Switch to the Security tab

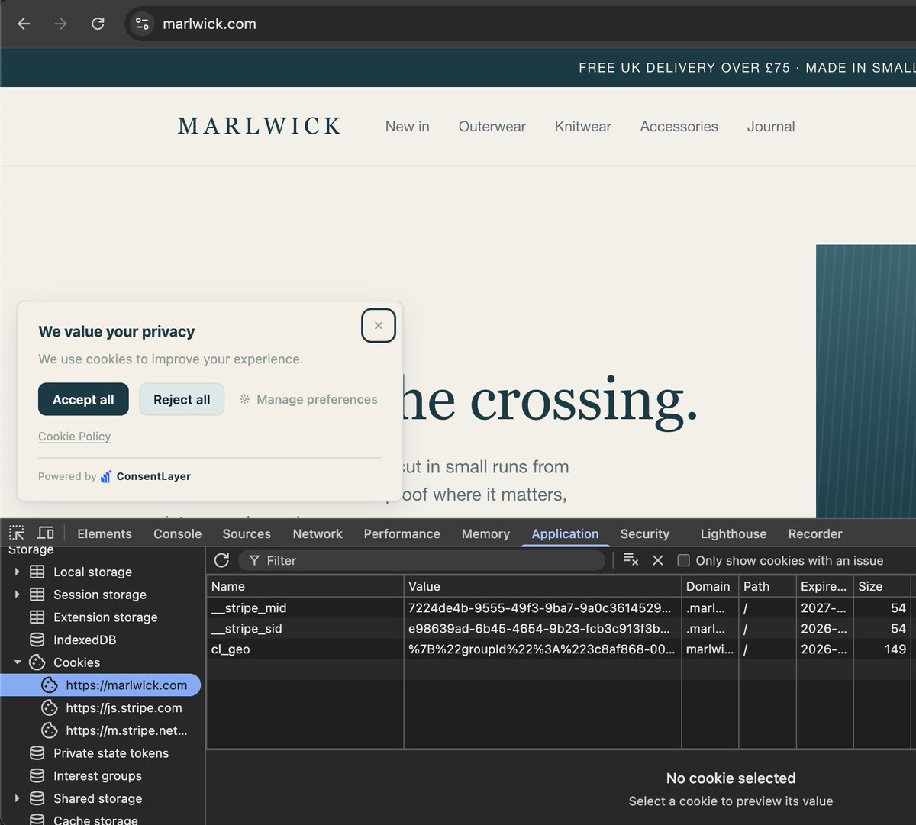[x=645, y=534]
